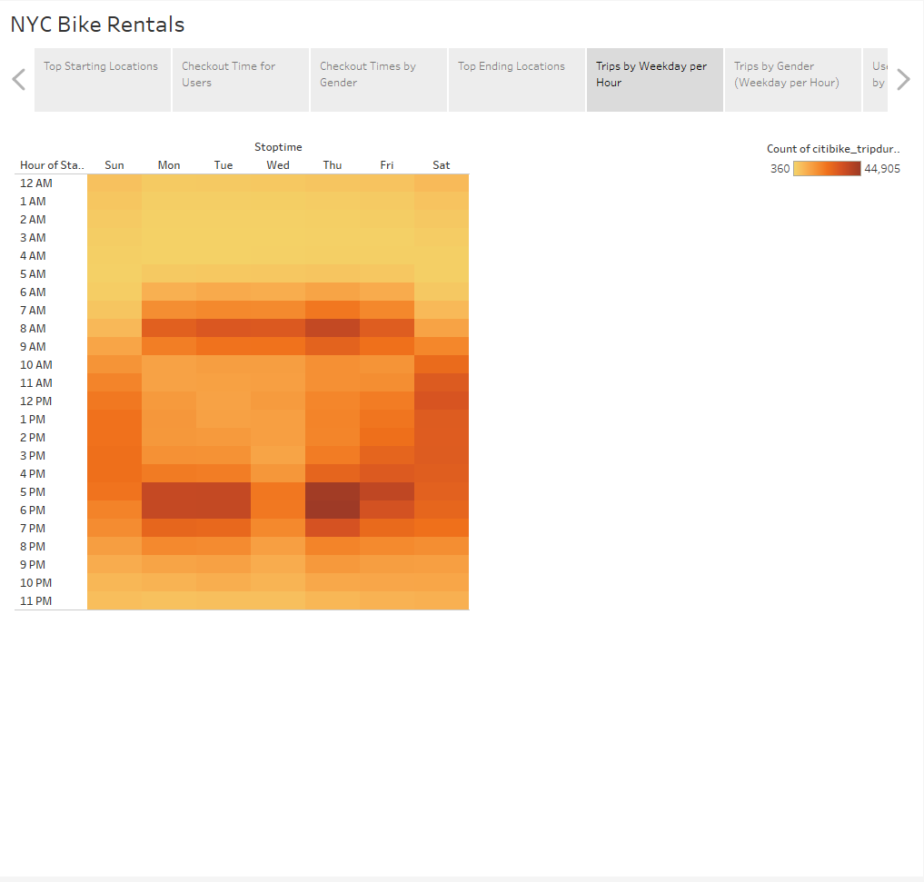This screenshot has width=924, height=882.
Task: Click the Saturday 12 PM cell
Action: 442,401
